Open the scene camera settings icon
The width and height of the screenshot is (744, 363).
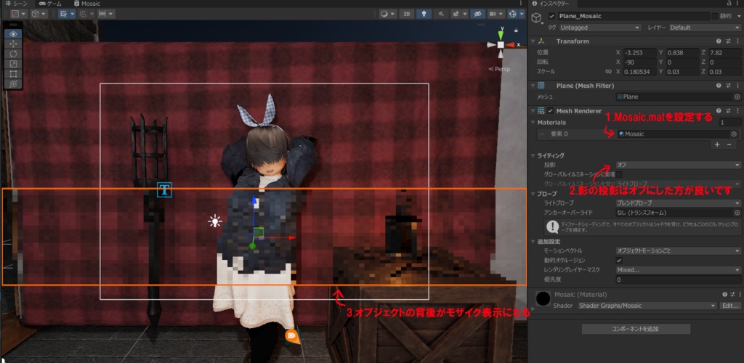[x=492, y=14]
